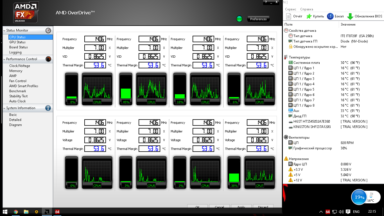Viewport: 384px width, 216px height.
Task: Click the Системная плата motherboard icon
Action: tap(291, 63)
